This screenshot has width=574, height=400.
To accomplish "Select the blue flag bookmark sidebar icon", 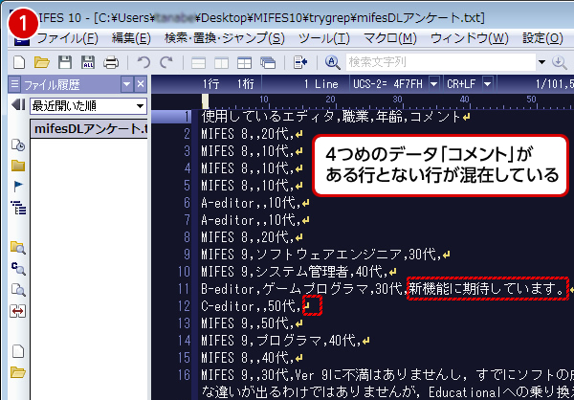I will pos(16,186).
